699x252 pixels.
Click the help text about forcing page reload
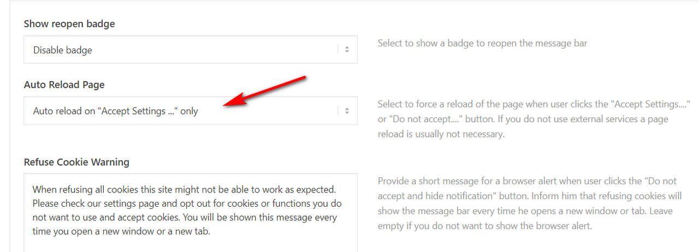534,118
